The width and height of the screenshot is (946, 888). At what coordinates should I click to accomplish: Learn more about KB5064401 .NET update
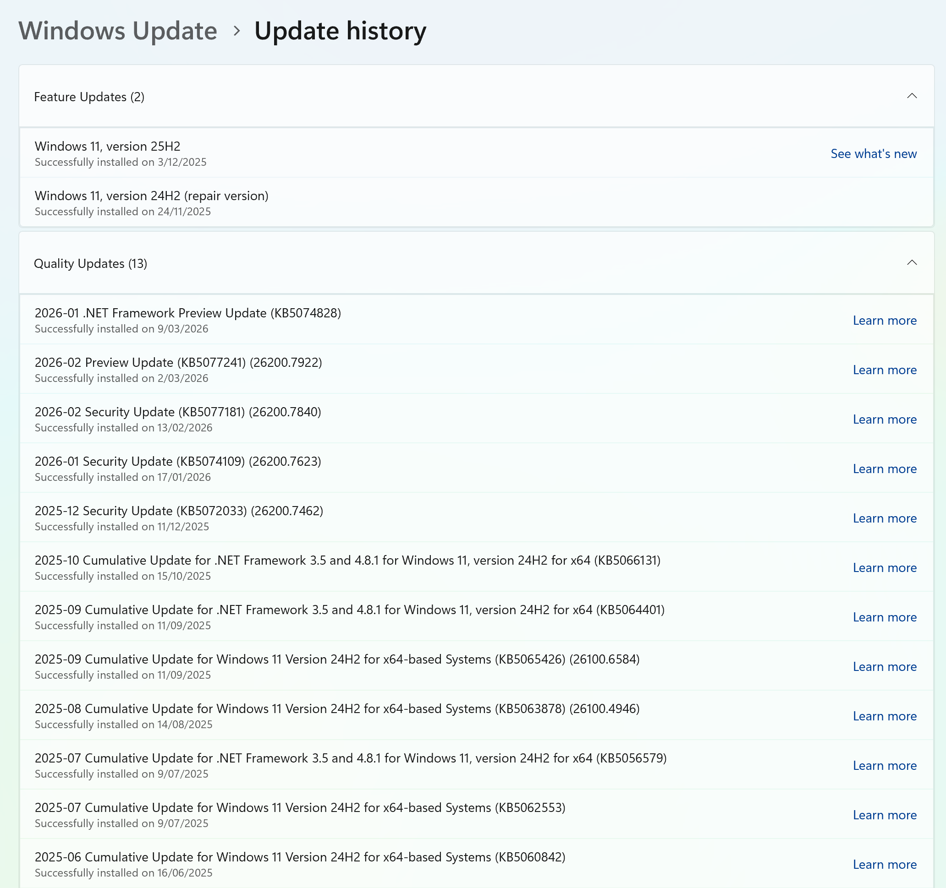(x=884, y=617)
